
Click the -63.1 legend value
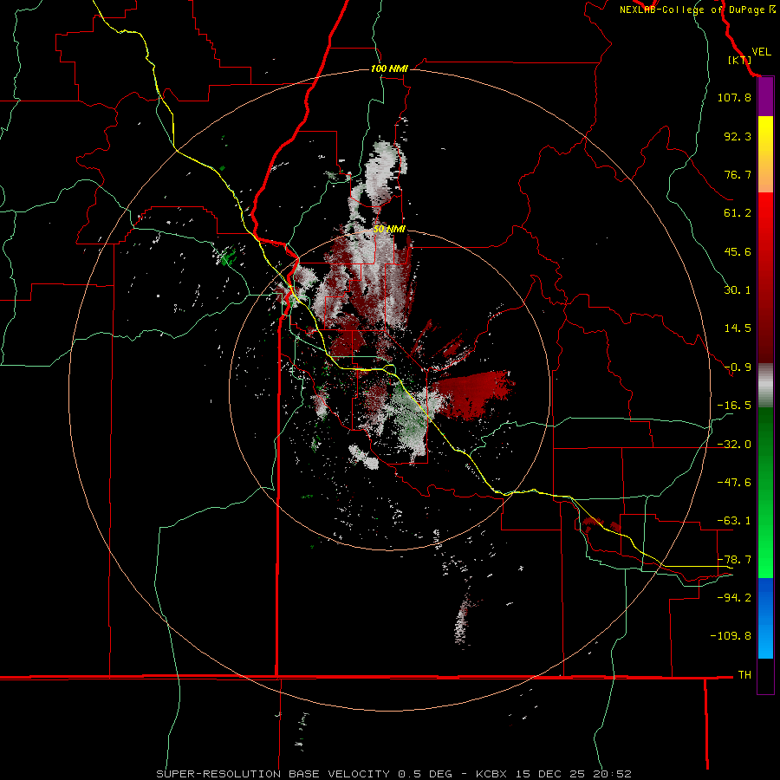tap(734, 521)
